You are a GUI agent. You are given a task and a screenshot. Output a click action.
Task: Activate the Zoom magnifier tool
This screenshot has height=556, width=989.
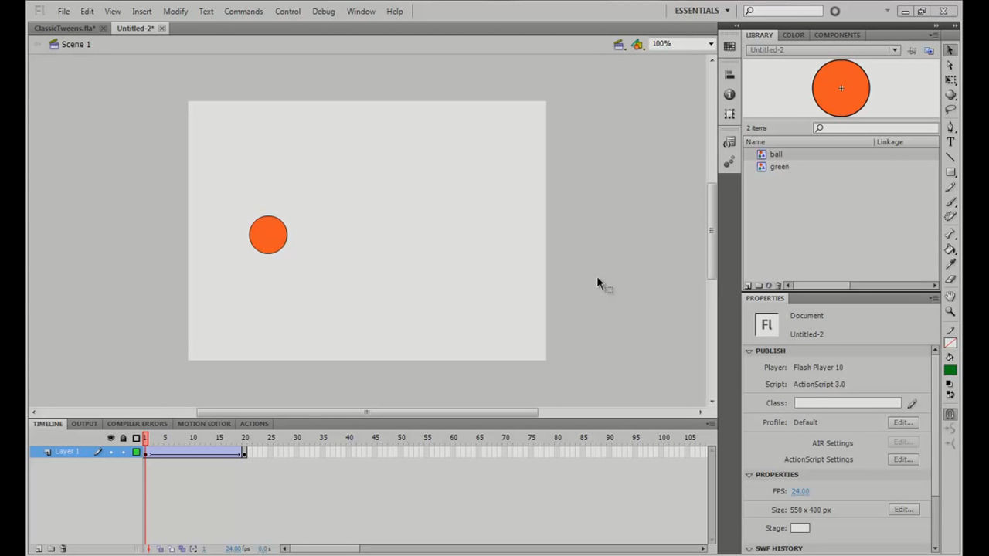point(950,312)
